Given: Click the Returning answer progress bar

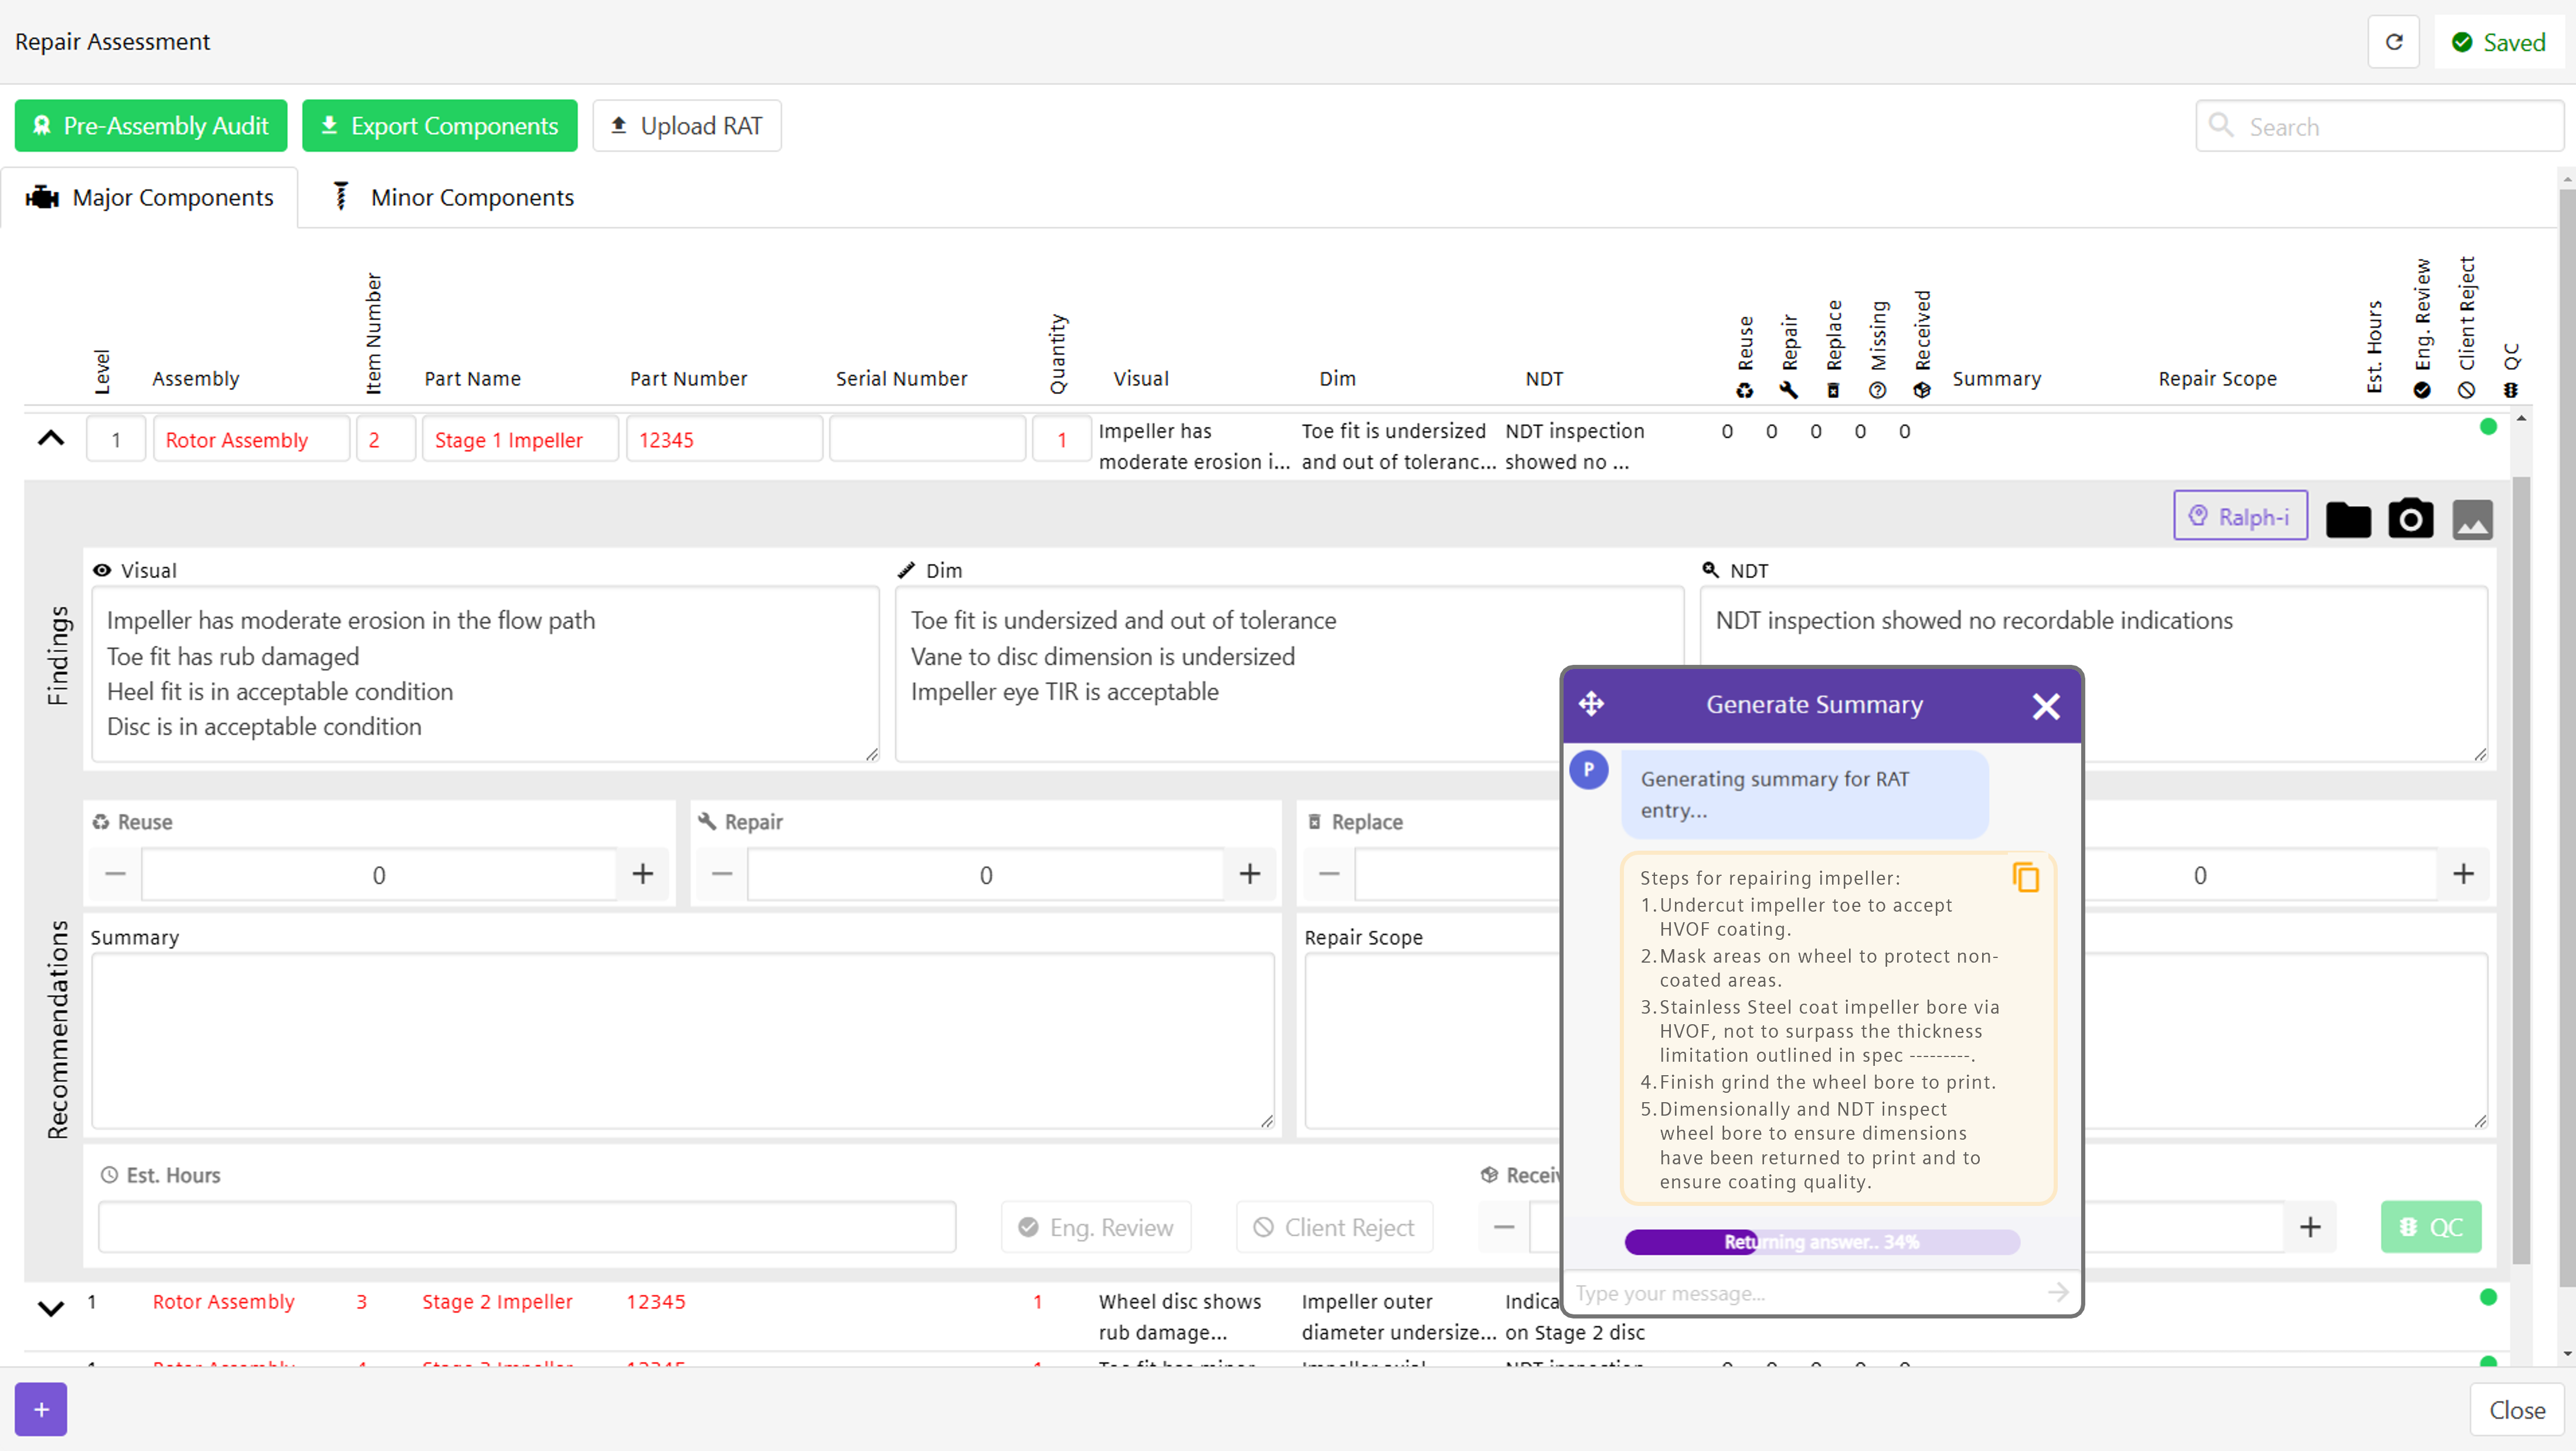Looking at the screenshot, I should 1822,1241.
